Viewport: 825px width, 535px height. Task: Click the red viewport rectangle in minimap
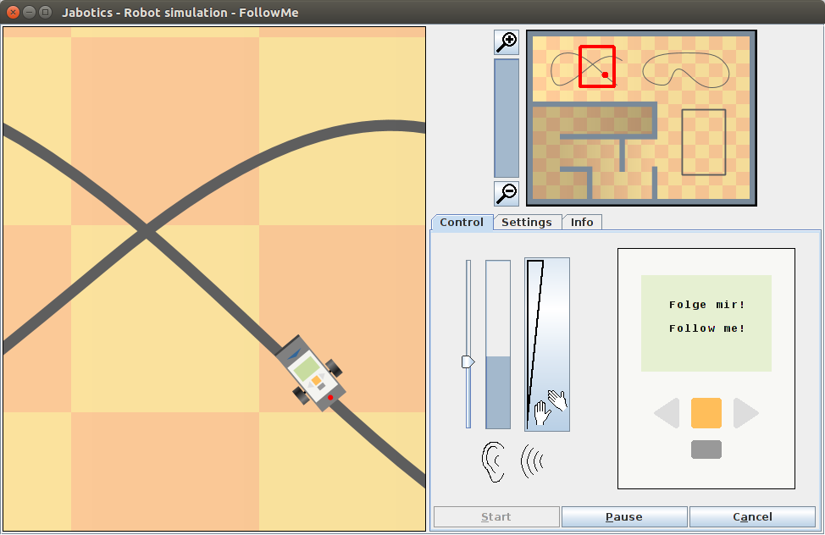pyautogui.click(x=597, y=66)
